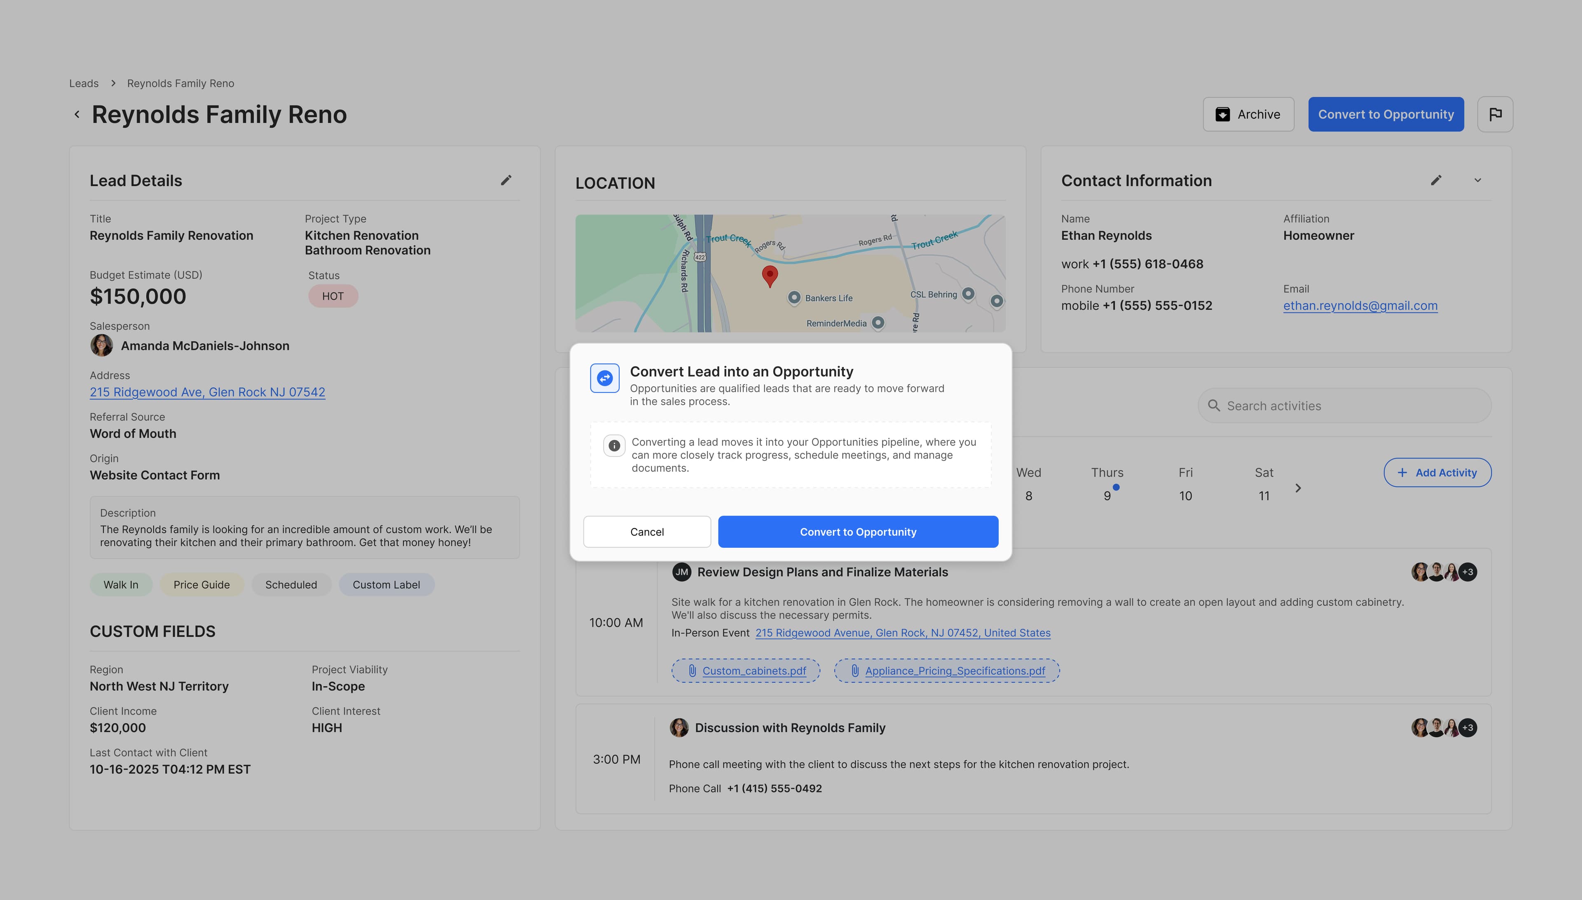
Task: Click the Word of Mouth referral source
Action: tap(133, 433)
